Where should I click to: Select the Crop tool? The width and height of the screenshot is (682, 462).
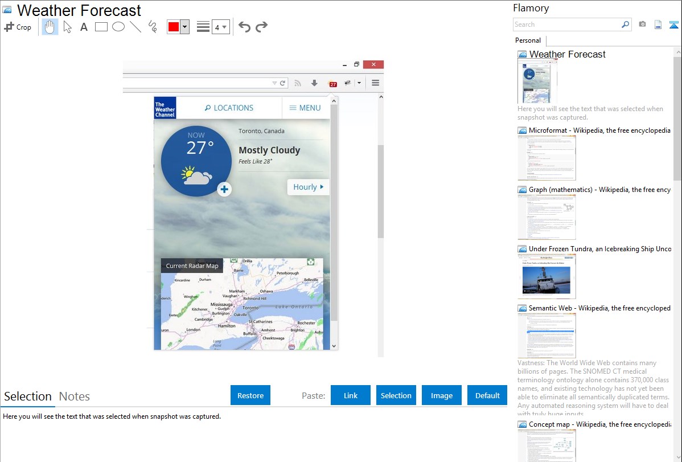(x=18, y=27)
